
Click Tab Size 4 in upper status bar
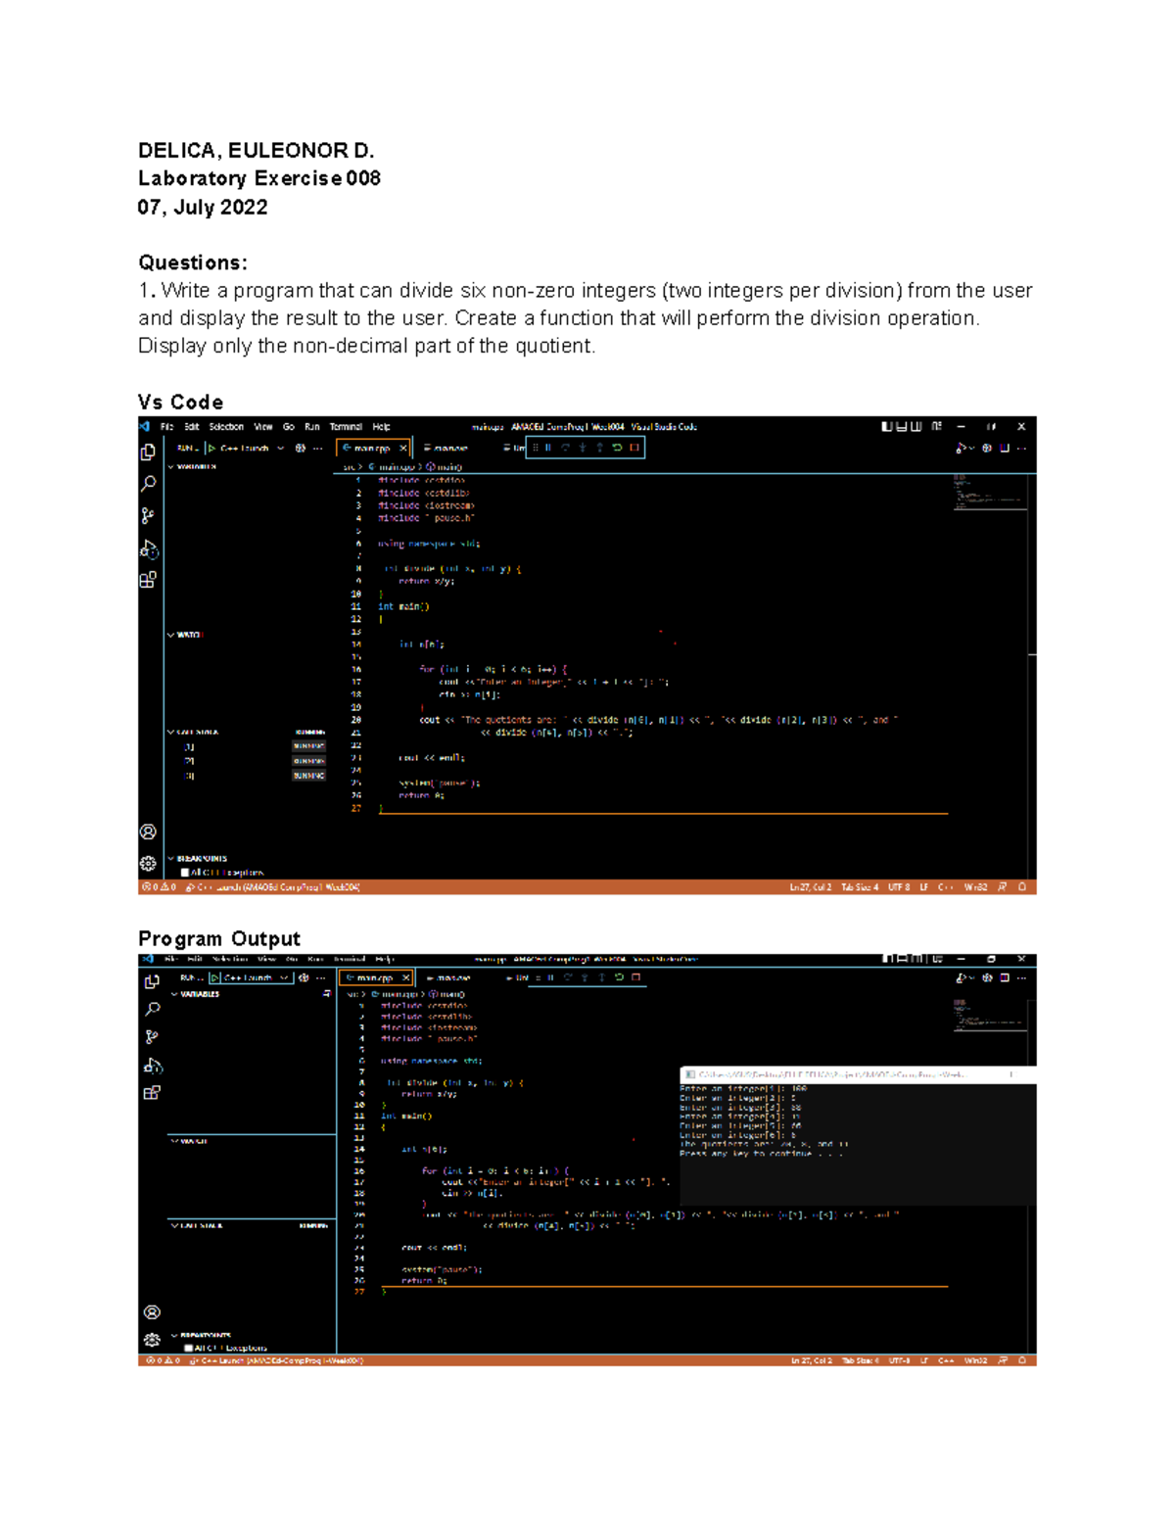860,887
